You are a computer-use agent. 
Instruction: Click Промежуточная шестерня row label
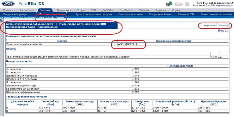coord(23,89)
